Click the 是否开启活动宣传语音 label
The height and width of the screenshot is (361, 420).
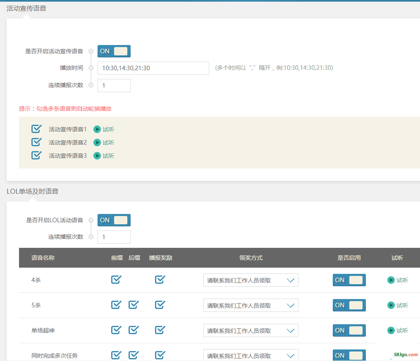(54, 51)
